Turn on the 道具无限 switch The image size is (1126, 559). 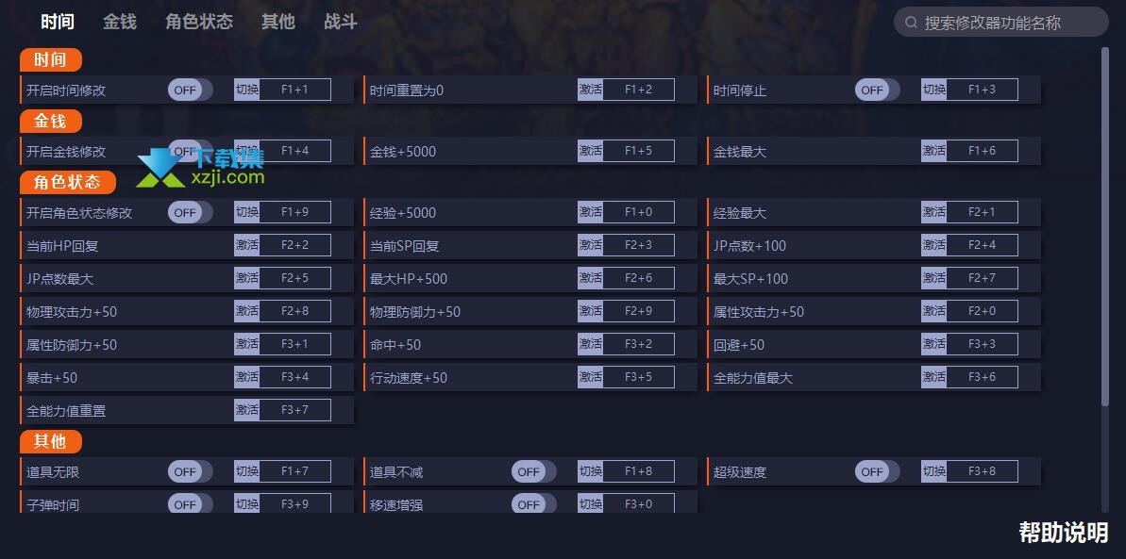click(191, 472)
